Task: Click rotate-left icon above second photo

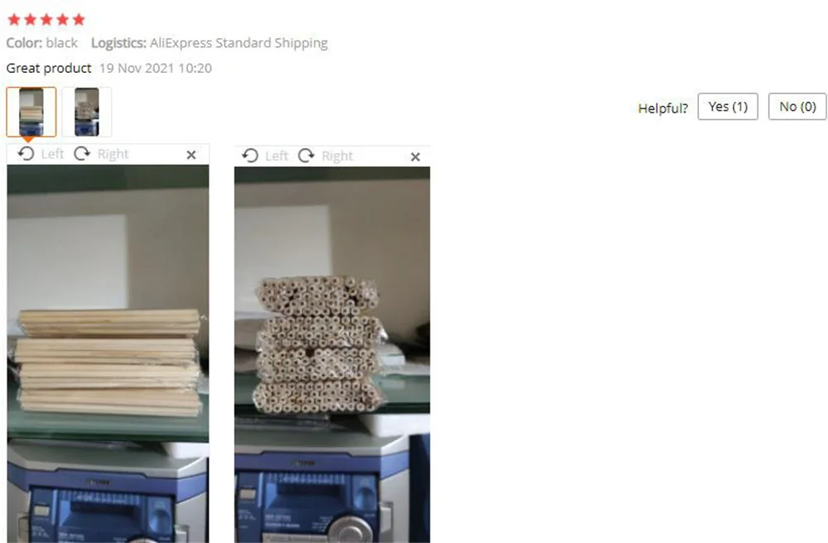Action: tap(250, 156)
